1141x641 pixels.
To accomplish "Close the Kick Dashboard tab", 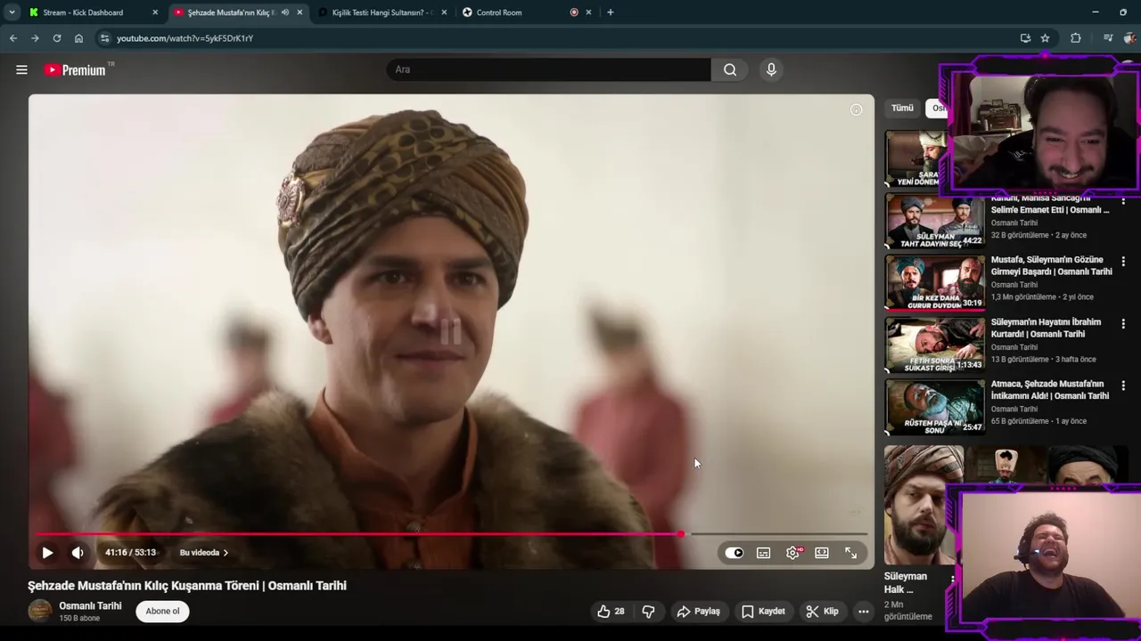I will (x=155, y=12).
